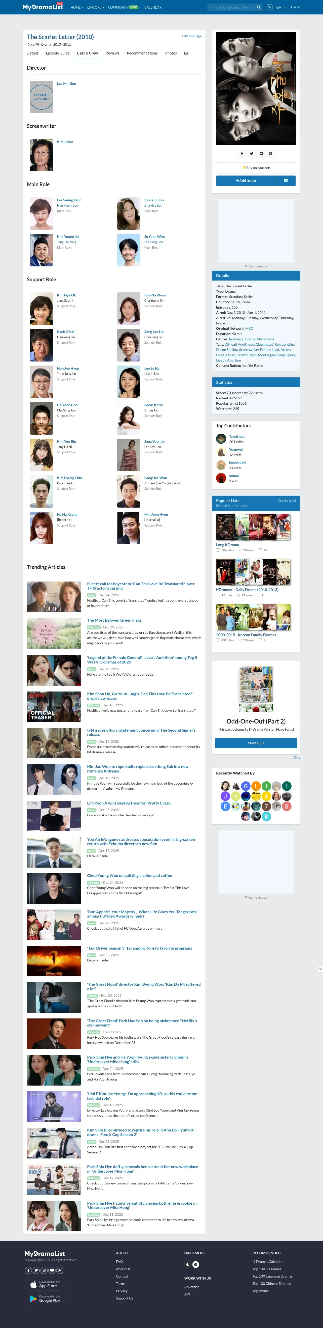Expand the EXPLORE dropdown menu
The image size is (323, 1328).
click(96, 7)
